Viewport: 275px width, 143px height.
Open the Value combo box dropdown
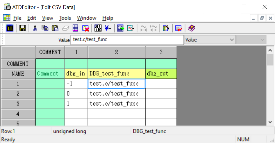pyautogui.click(x=232, y=40)
